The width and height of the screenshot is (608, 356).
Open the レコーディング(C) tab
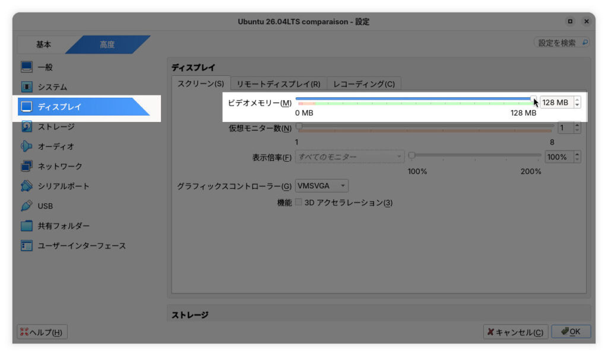pyautogui.click(x=364, y=84)
